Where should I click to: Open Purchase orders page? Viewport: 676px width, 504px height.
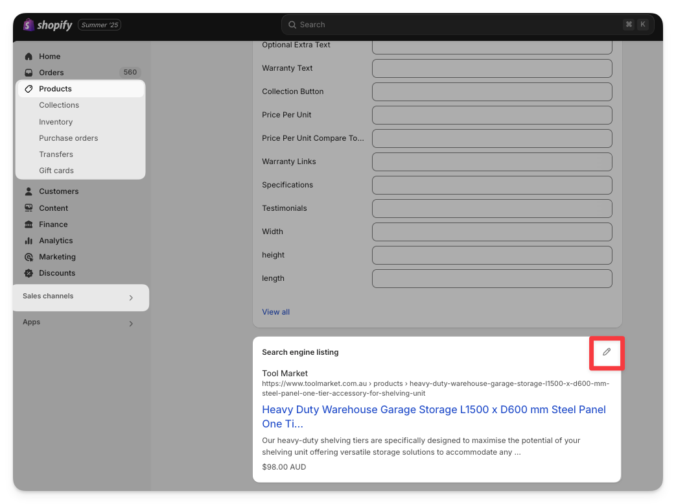coord(68,138)
